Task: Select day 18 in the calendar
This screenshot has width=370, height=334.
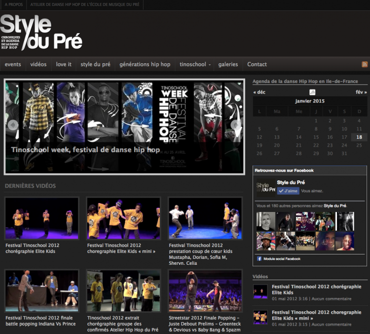Action: click(359, 137)
